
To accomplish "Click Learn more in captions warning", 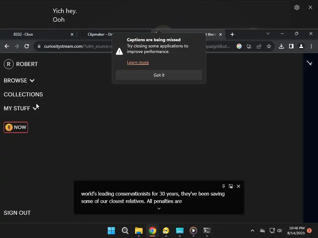I will tap(138, 63).
